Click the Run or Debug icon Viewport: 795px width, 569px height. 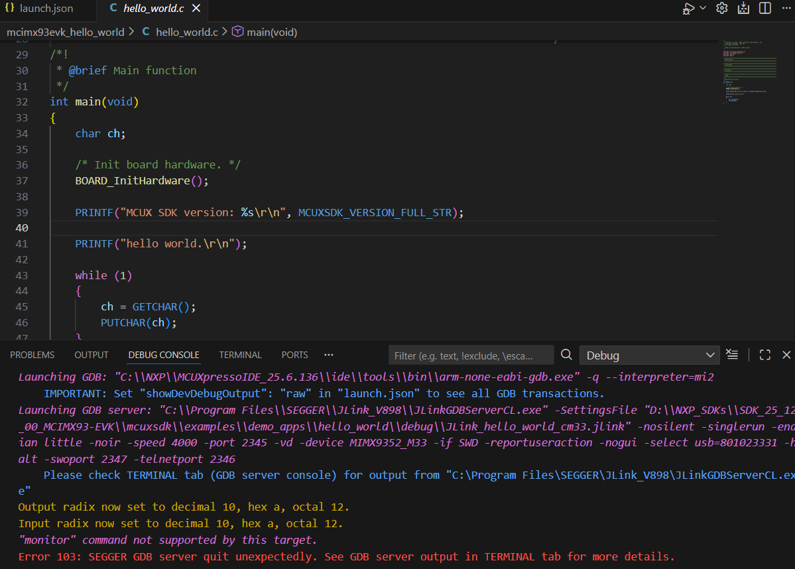[688, 9]
